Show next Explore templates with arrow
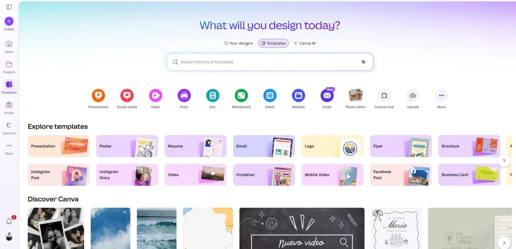Image resolution: width=516 pixels, height=249 pixels. tap(504, 160)
